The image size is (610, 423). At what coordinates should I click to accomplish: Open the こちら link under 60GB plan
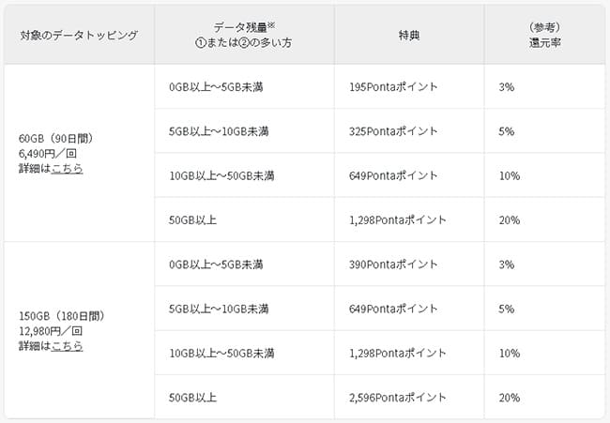[67, 168]
